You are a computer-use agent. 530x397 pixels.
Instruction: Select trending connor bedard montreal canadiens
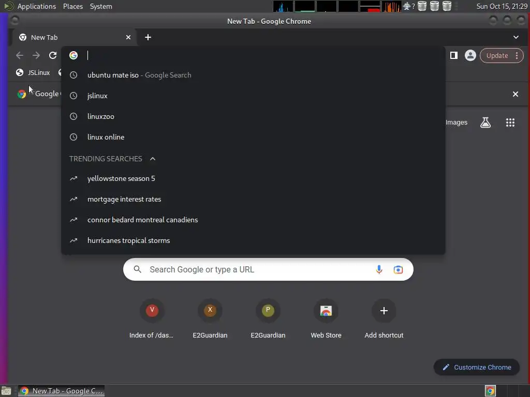click(253, 220)
